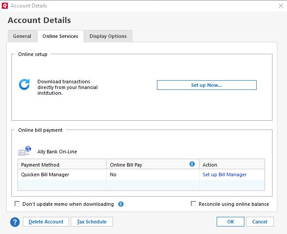Close the Account Details dialog with X
Viewport: 287px width, 234px height.
281,6
